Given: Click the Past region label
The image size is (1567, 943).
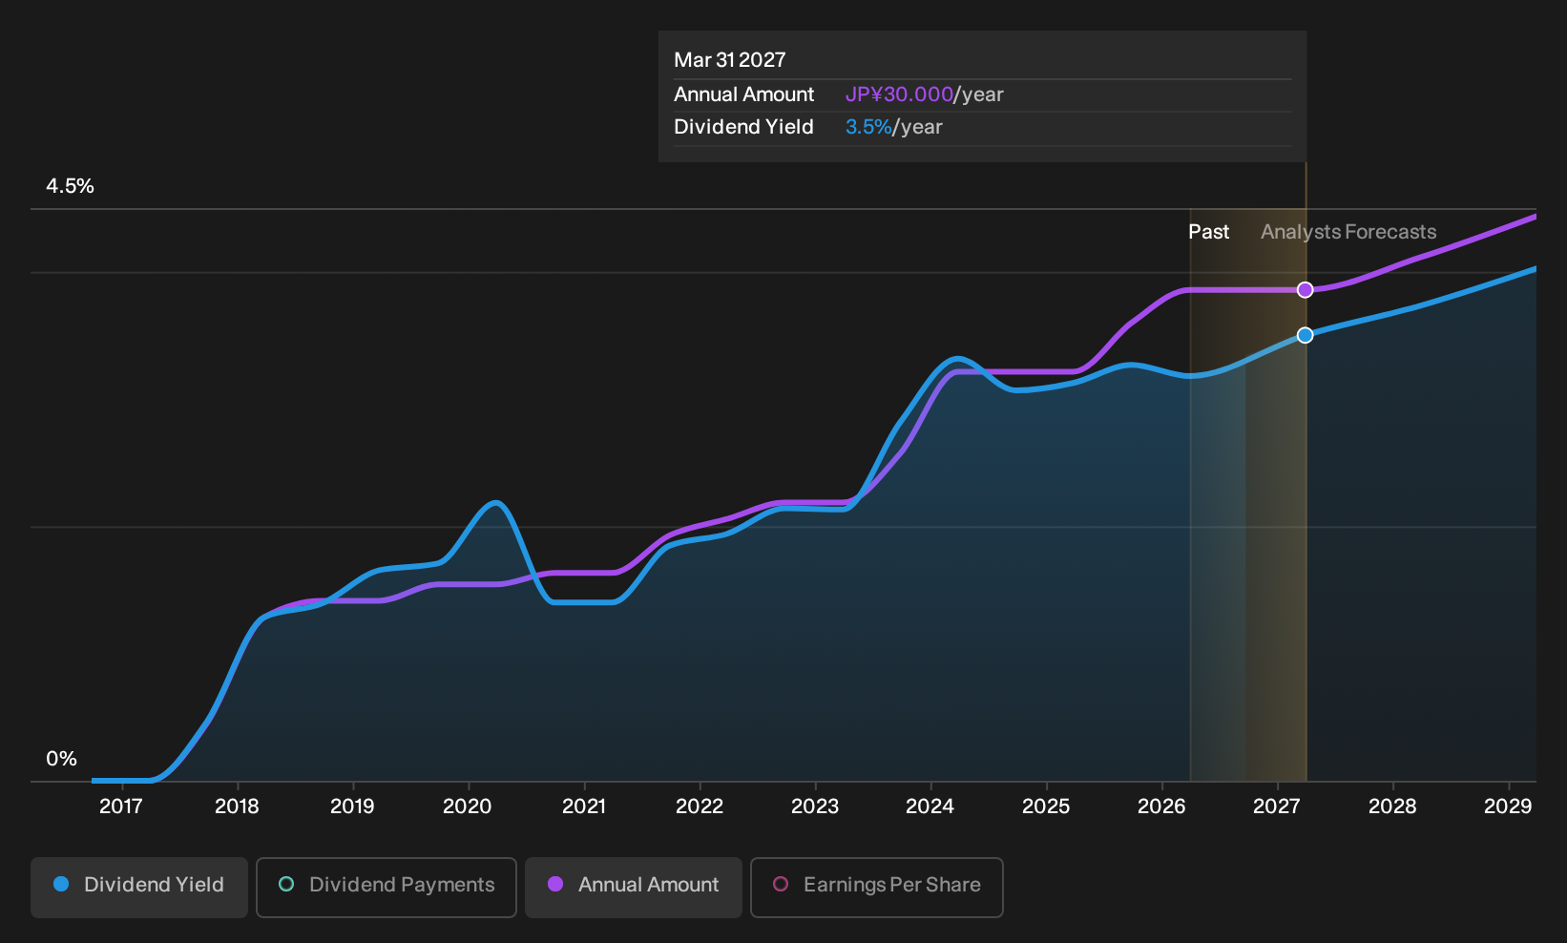Looking at the screenshot, I should pos(1208,232).
